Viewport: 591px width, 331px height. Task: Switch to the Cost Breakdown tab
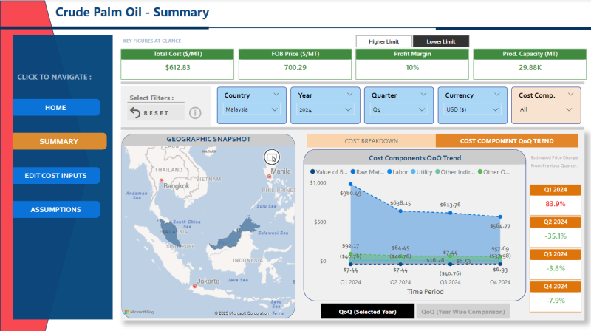pos(371,140)
